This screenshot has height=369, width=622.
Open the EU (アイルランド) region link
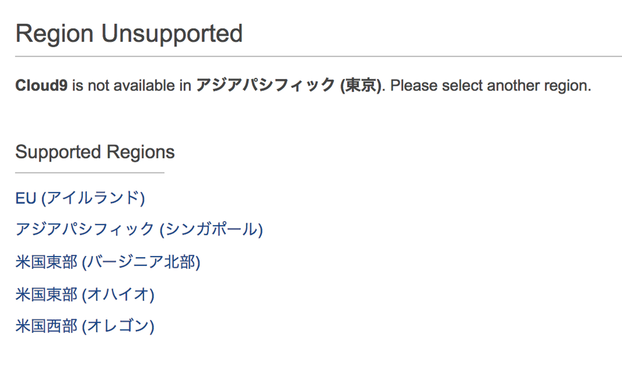80,198
